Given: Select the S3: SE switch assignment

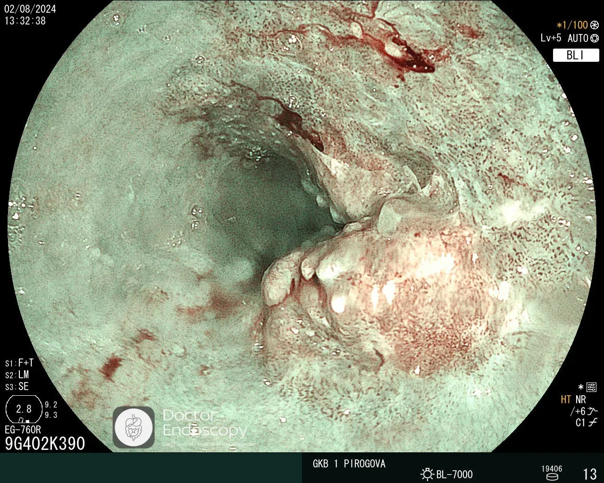Looking at the screenshot, I should point(17,387).
